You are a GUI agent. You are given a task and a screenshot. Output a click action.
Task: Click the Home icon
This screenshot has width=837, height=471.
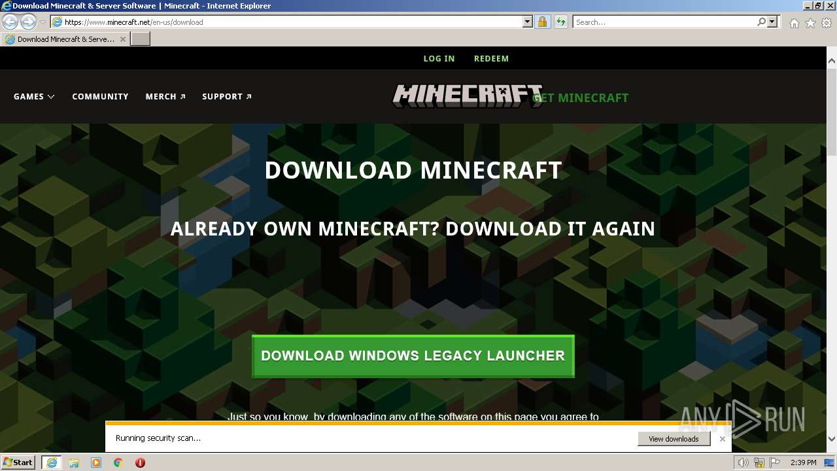[794, 23]
